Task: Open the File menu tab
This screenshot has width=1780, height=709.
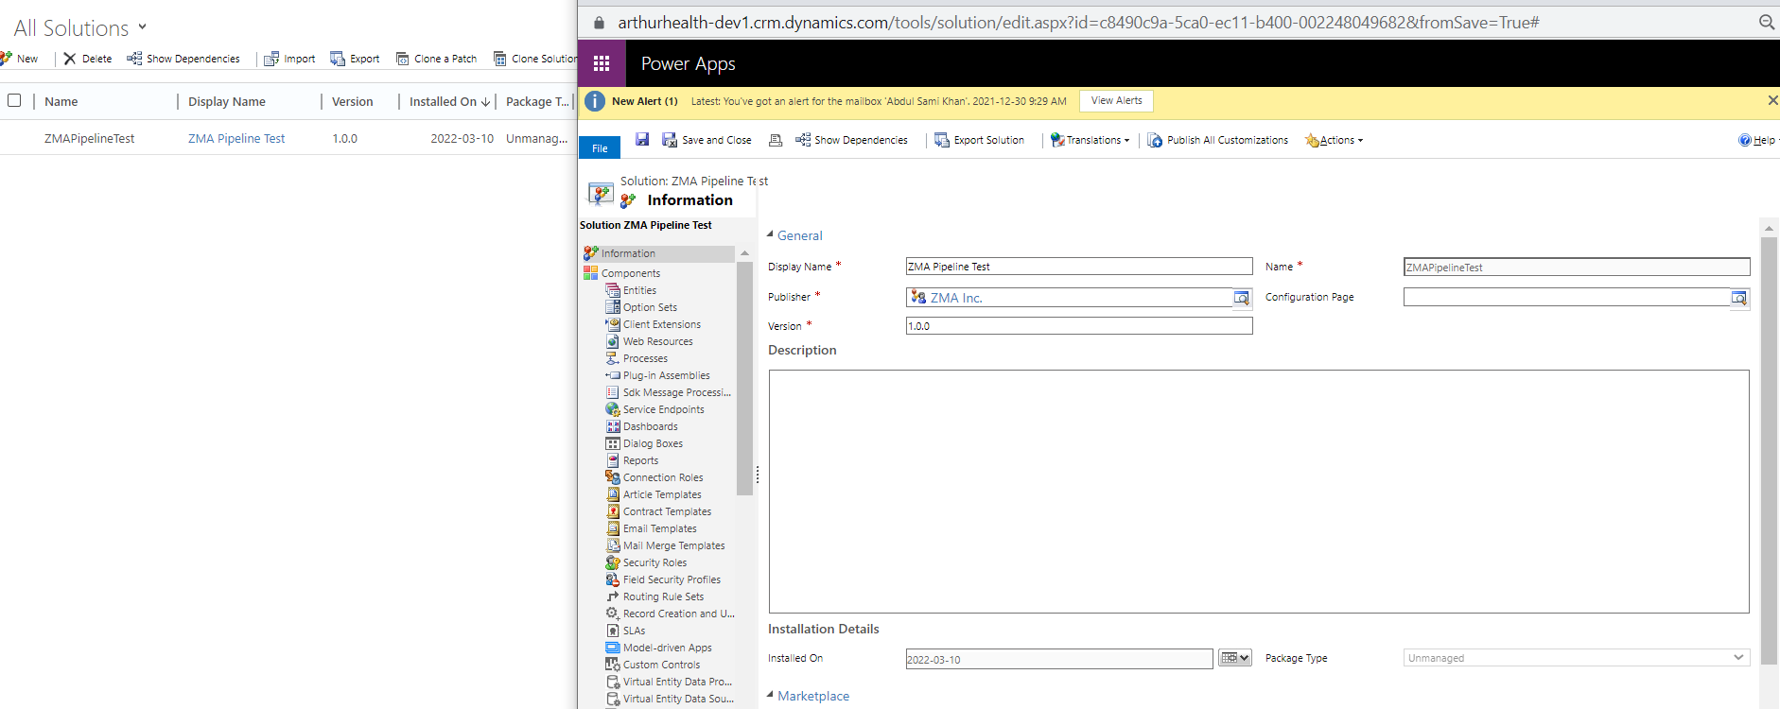Action: [x=600, y=148]
